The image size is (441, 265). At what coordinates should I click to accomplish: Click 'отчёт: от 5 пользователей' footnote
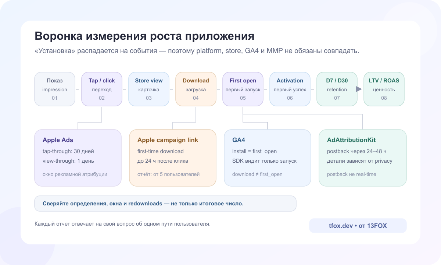click(x=169, y=174)
